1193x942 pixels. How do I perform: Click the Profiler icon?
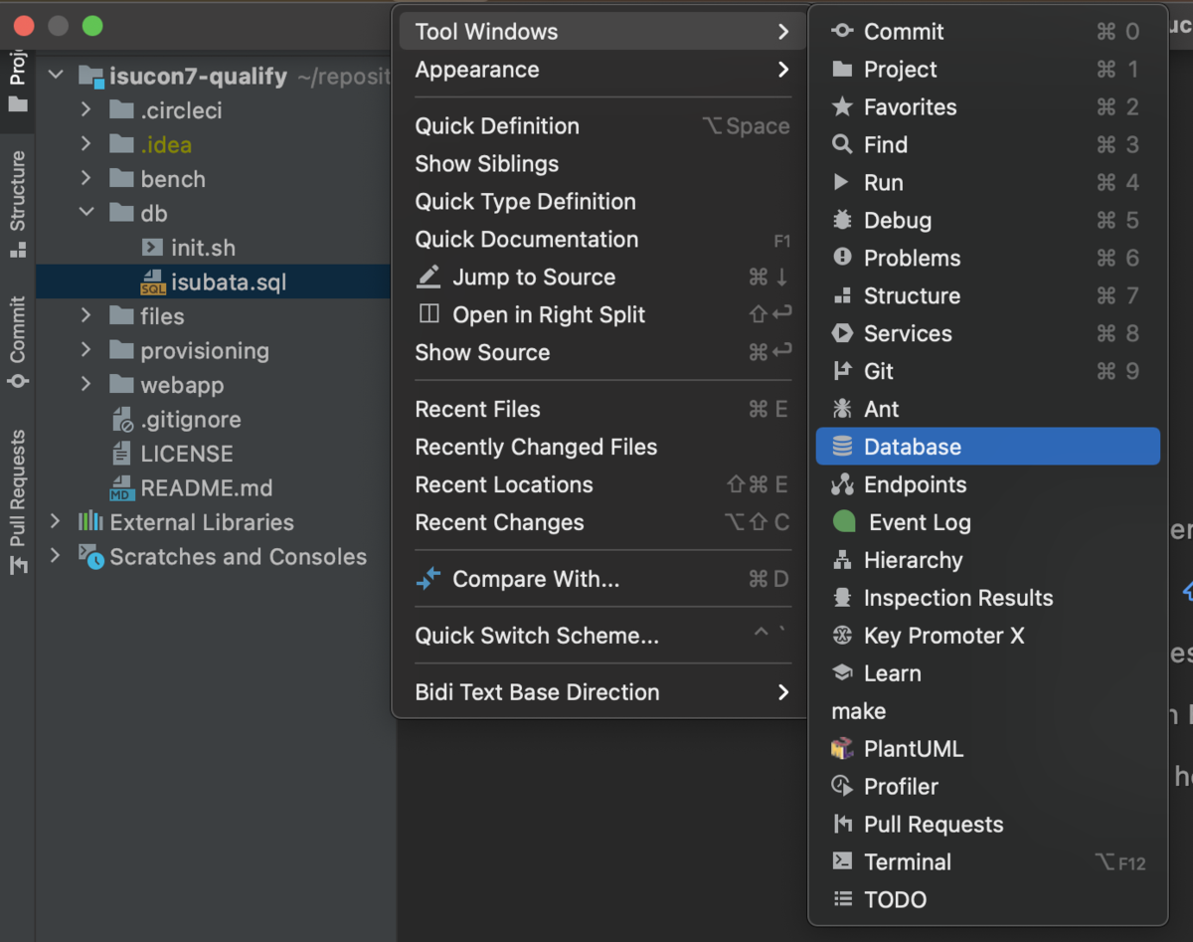coord(842,787)
